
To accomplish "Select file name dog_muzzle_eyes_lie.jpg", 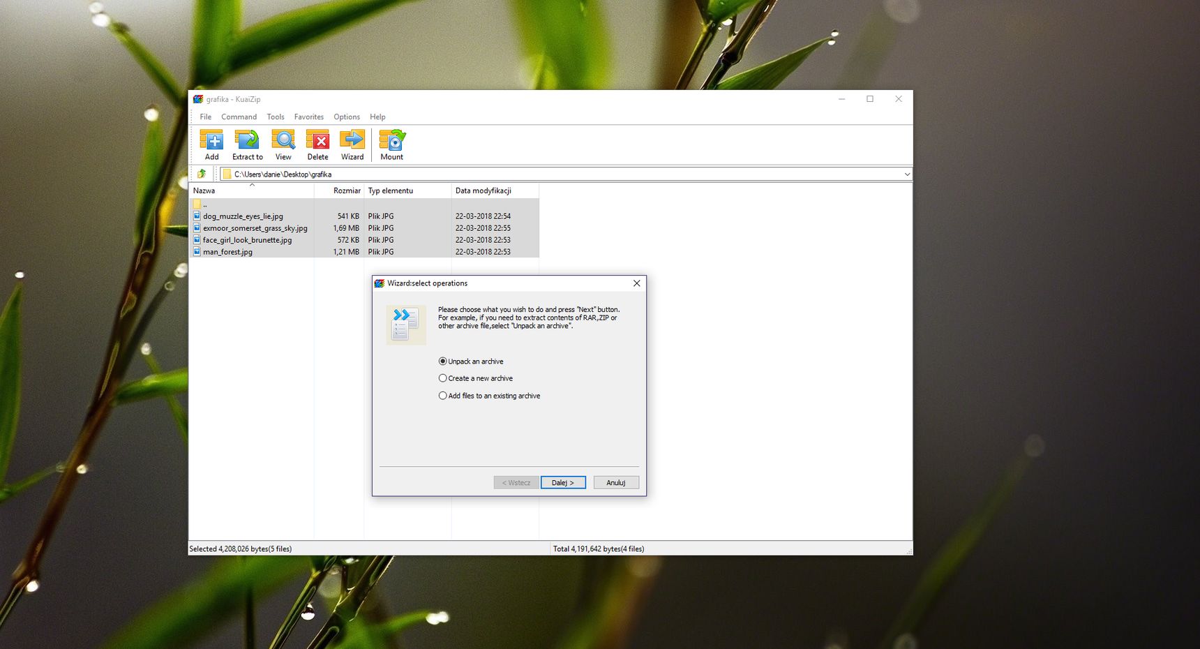I will [243, 216].
